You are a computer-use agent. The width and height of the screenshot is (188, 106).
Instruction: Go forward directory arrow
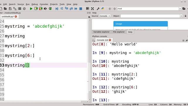pos(114,9)
